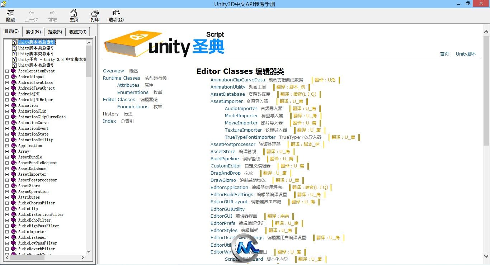
Task: Click the book icon beside AudioListener
Action: (x=14, y=237)
